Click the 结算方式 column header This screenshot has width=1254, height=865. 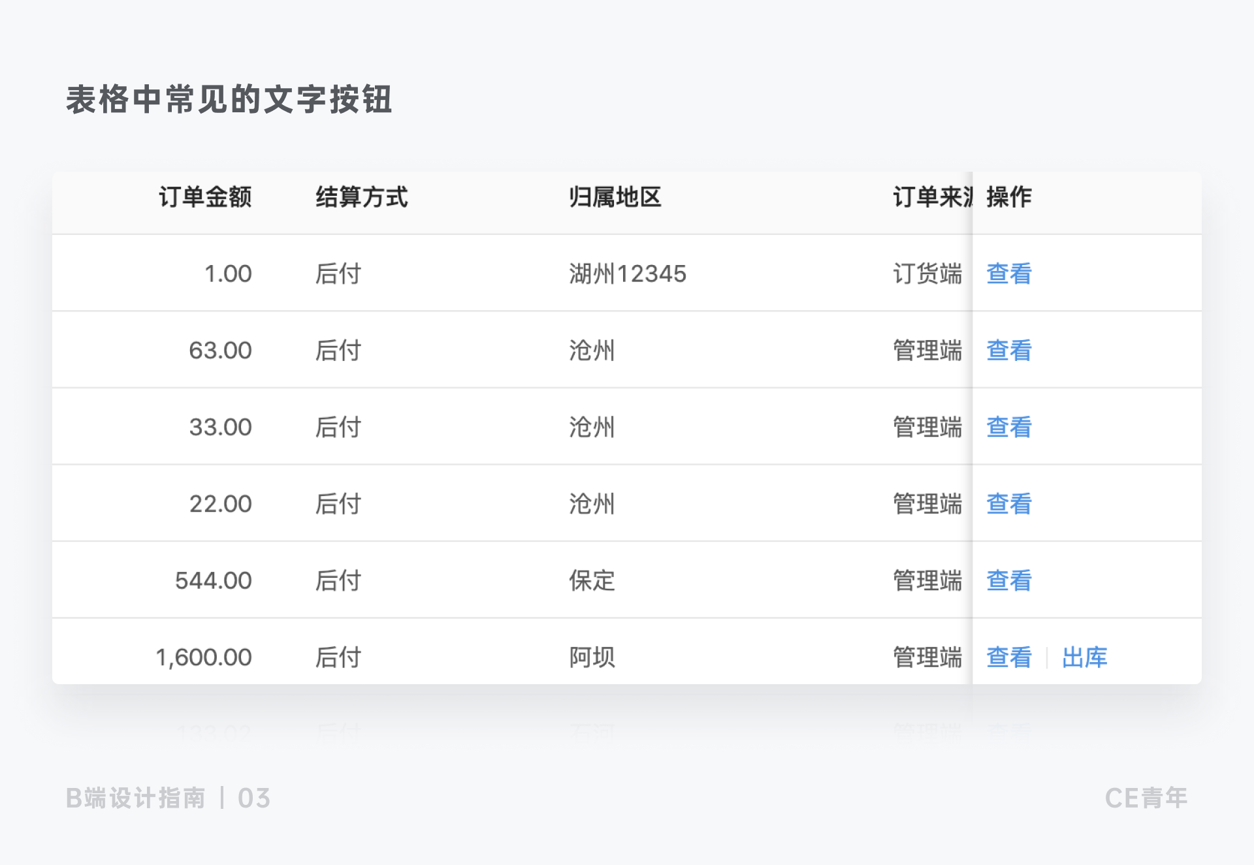coord(362,197)
